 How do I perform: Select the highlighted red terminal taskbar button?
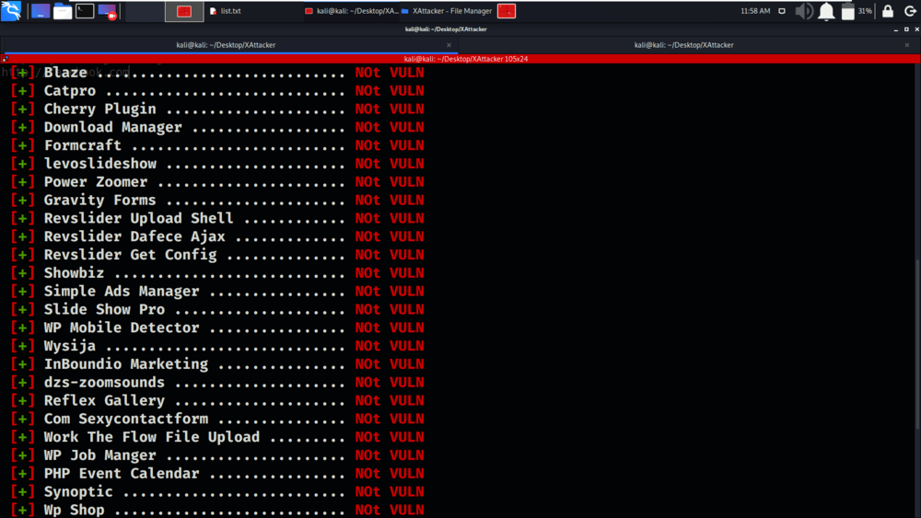tap(184, 11)
